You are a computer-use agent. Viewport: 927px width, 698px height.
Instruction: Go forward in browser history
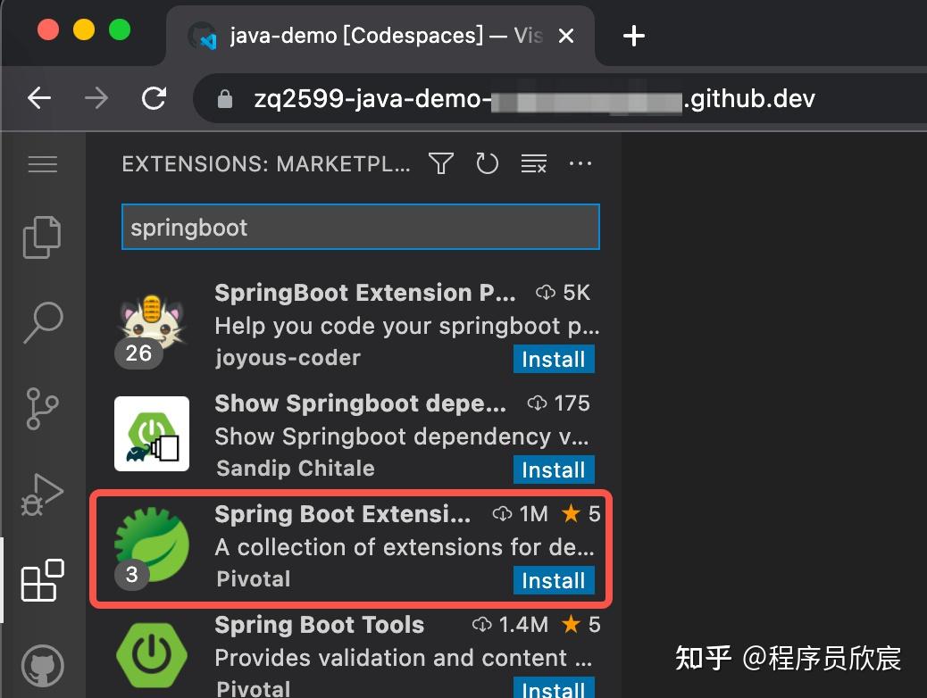(x=96, y=97)
